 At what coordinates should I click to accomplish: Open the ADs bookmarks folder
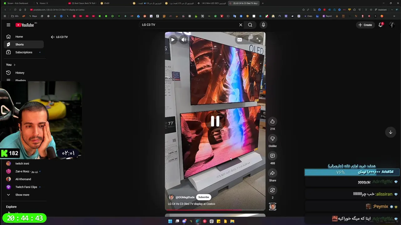[15, 16]
